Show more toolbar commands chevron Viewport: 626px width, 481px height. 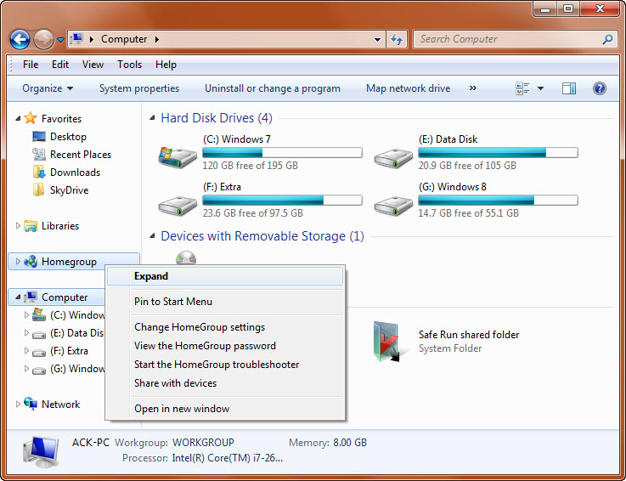473,88
